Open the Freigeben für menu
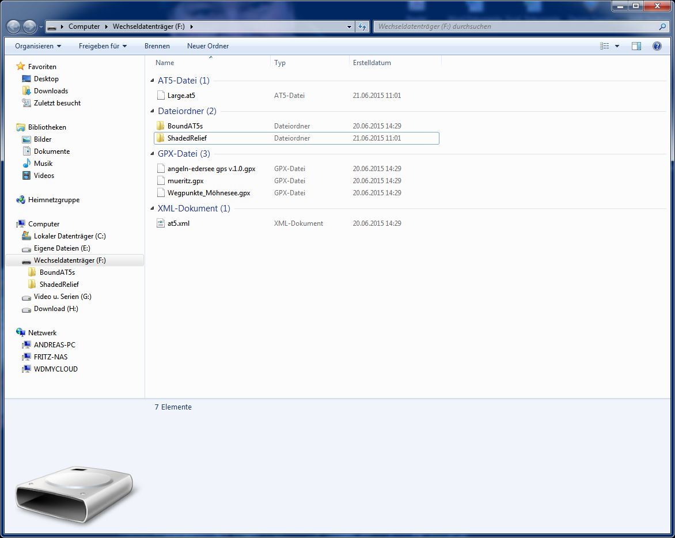 (x=103, y=46)
